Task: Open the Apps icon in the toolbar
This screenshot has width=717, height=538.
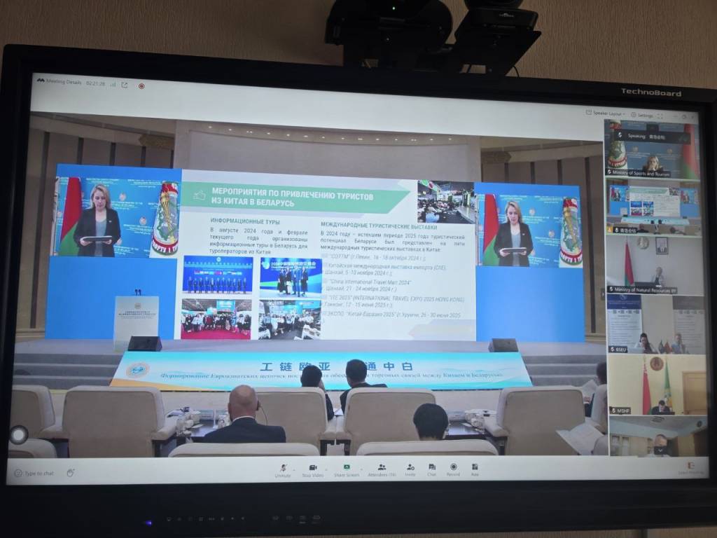Action: (x=475, y=467)
